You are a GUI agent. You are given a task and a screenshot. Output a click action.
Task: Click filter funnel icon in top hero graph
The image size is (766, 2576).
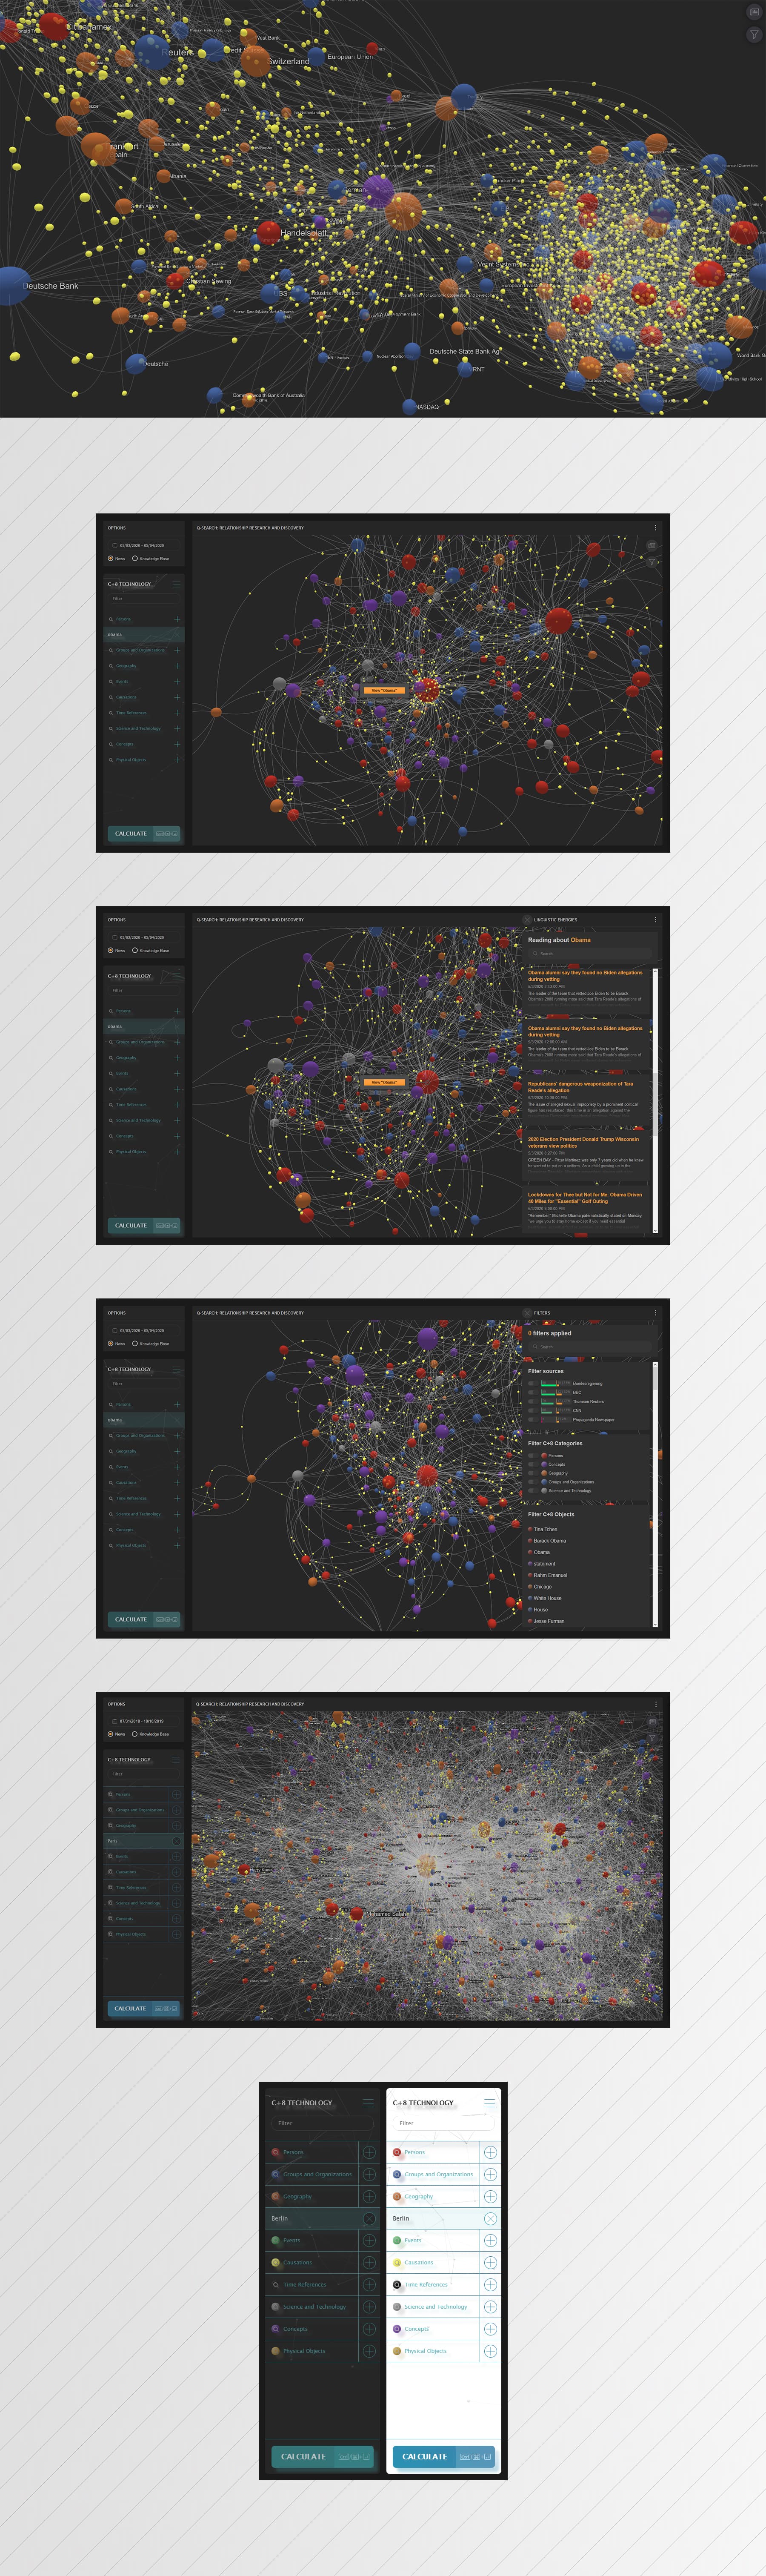(754, 35)
